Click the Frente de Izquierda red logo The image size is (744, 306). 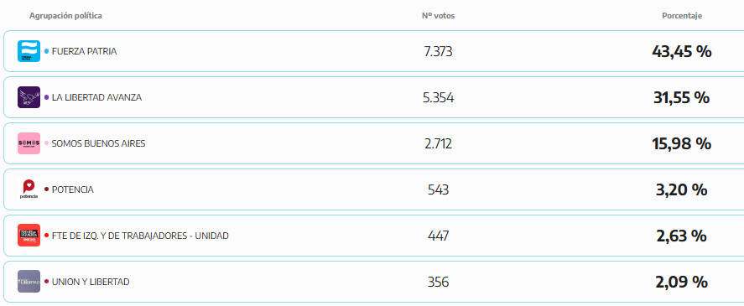(x=29, y=236)
